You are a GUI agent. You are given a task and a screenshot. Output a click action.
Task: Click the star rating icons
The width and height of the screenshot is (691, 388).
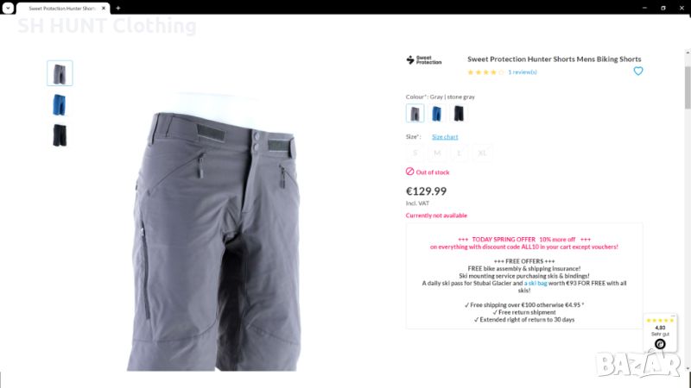click(x=485, y=72)
